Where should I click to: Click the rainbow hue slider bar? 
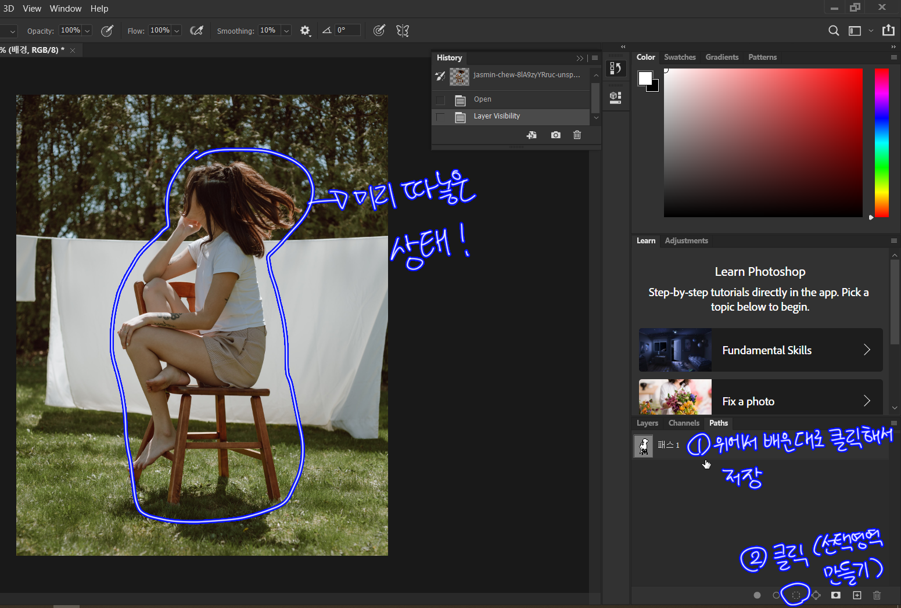881,142
